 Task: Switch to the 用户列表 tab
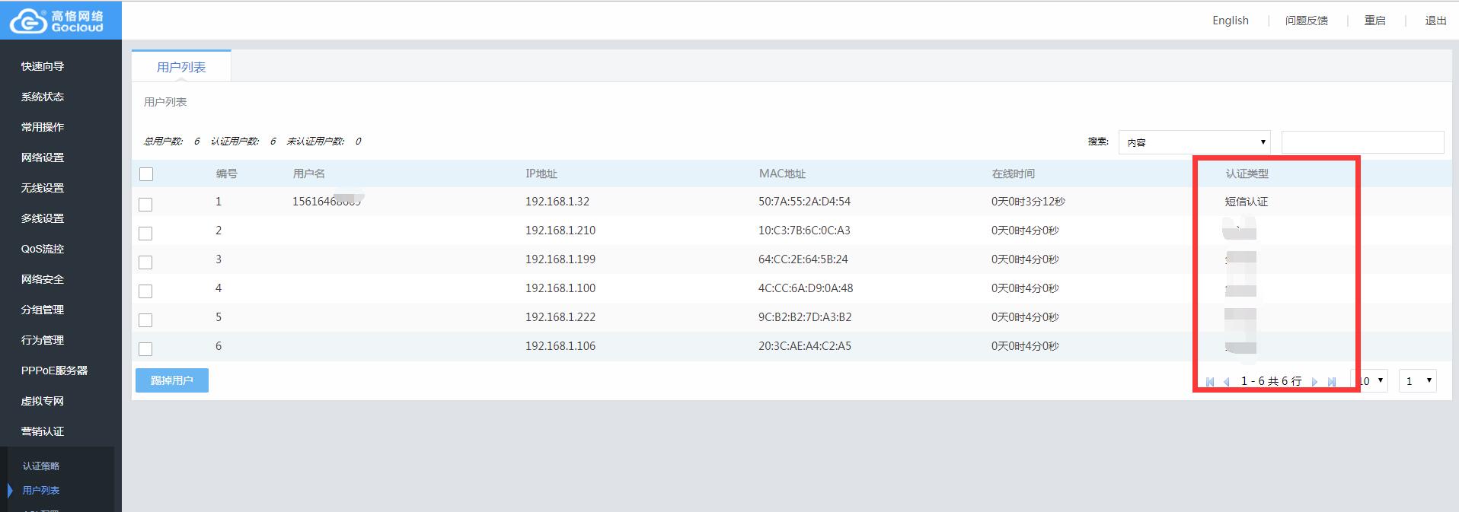181,67
